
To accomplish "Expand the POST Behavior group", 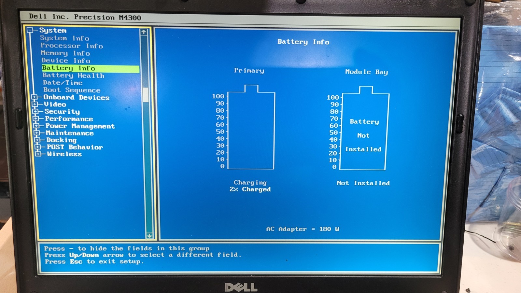I will click(x=38, y=147).
